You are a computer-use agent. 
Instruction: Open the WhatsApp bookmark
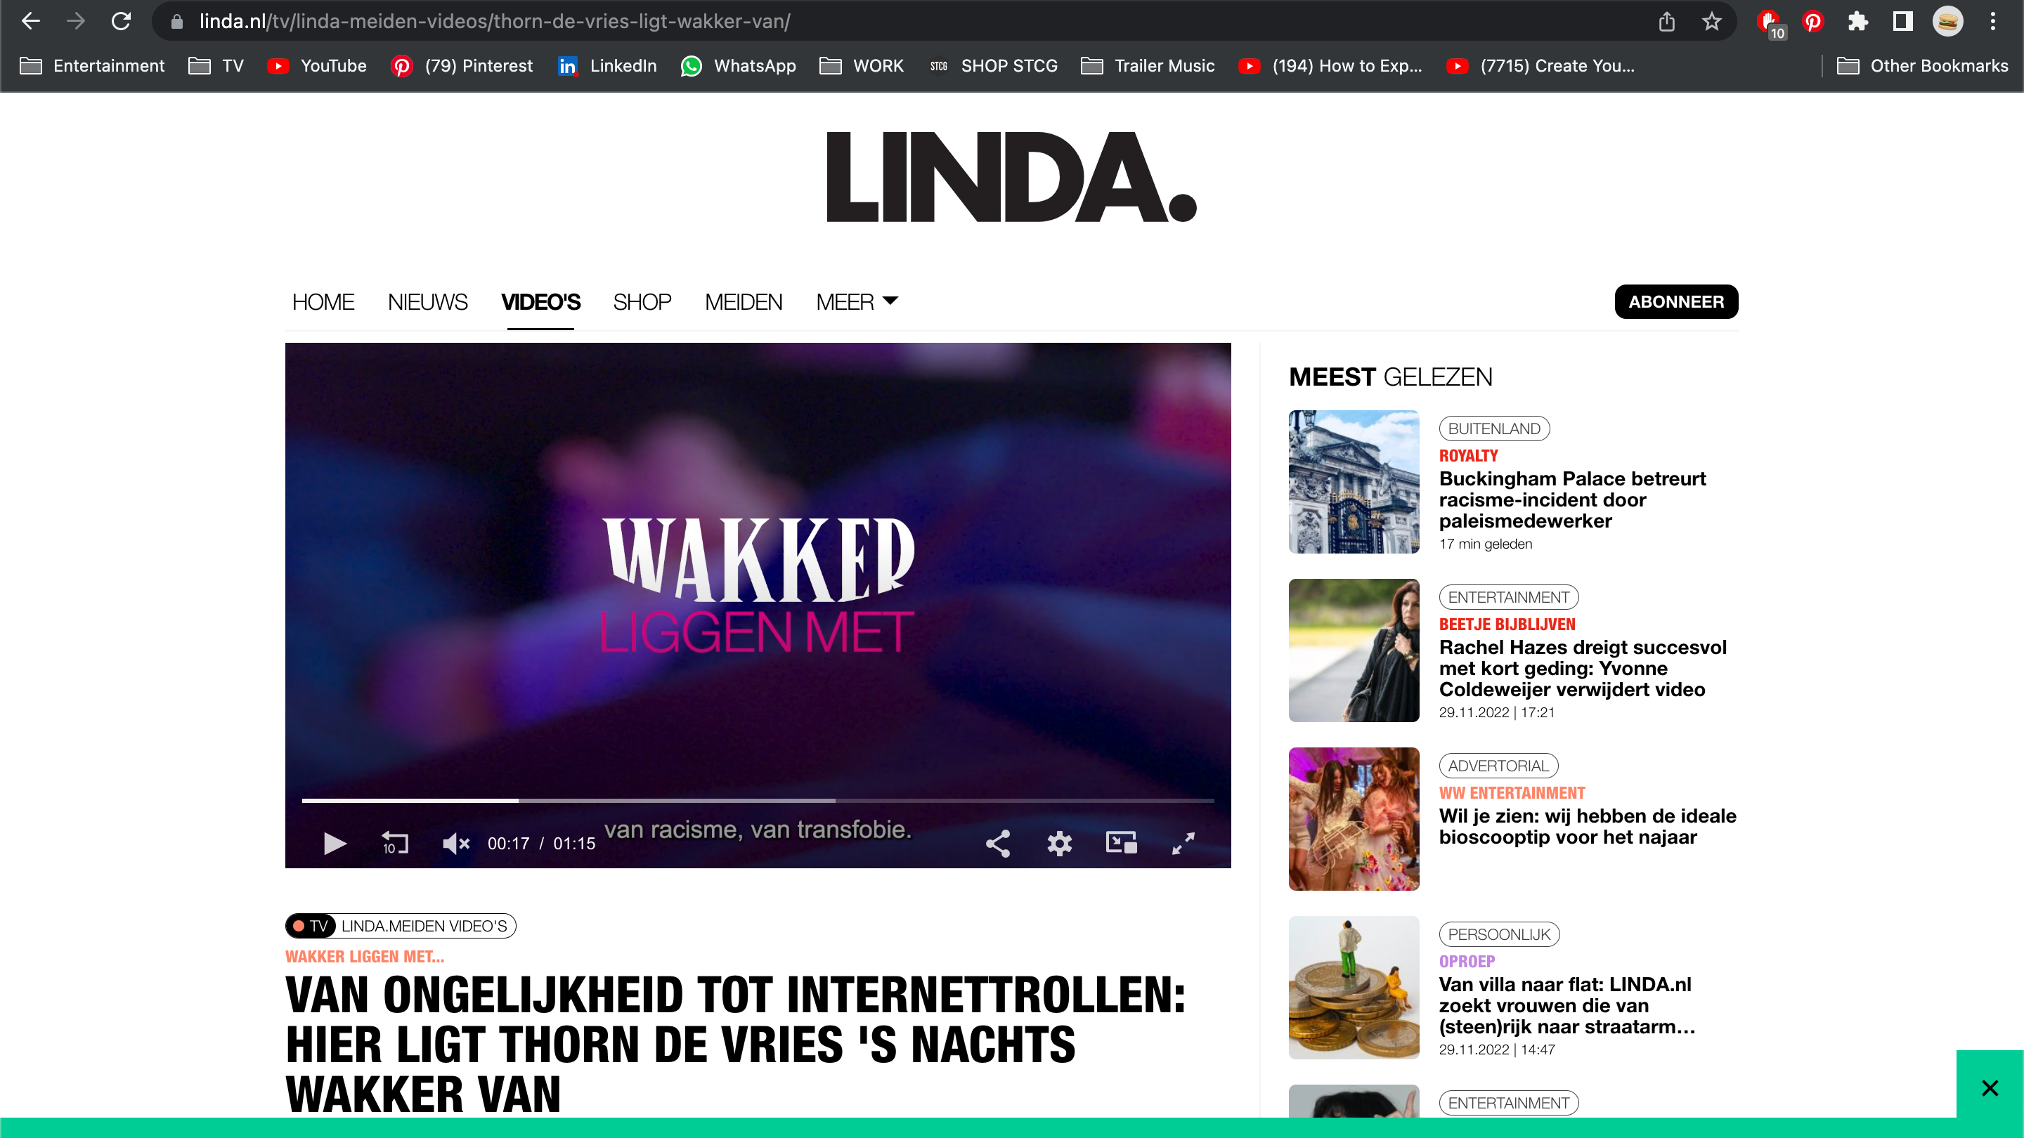[739, 66]
